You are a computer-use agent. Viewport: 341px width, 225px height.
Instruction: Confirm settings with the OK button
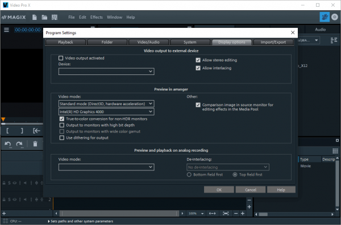pos(219,190)
